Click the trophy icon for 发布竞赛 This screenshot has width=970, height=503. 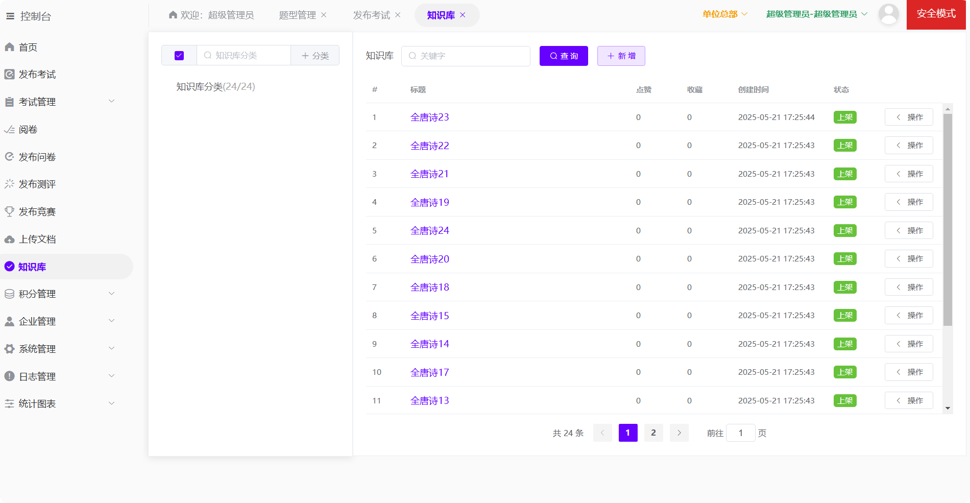9,211
